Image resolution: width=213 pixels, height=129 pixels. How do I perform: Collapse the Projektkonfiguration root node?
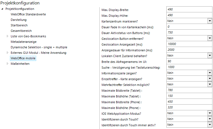coord(2,9)
